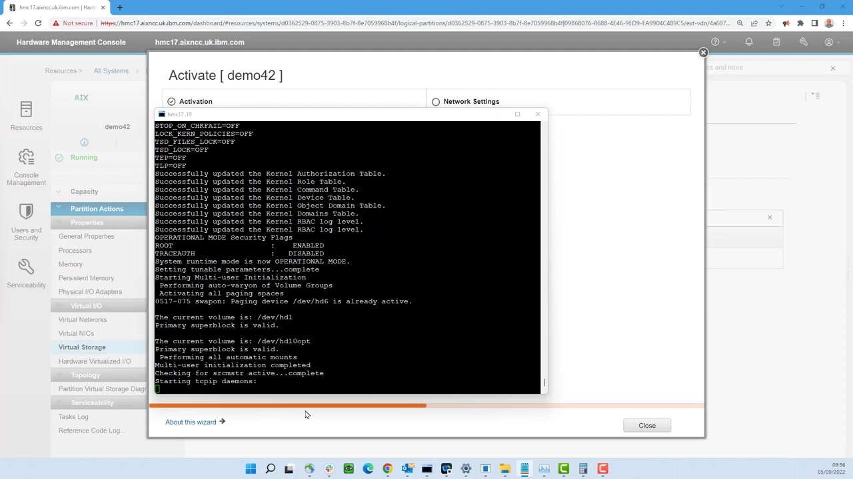Screen dimensions: 853x479
Task: Open the Chrome tab search chevron
Action: click(x=782, y=7)
